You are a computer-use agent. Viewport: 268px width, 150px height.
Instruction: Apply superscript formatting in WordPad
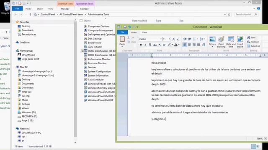(164, 45)
